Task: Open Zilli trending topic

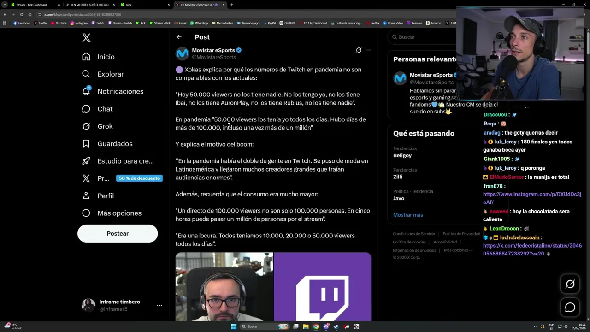Action: [x=398, y=177]
